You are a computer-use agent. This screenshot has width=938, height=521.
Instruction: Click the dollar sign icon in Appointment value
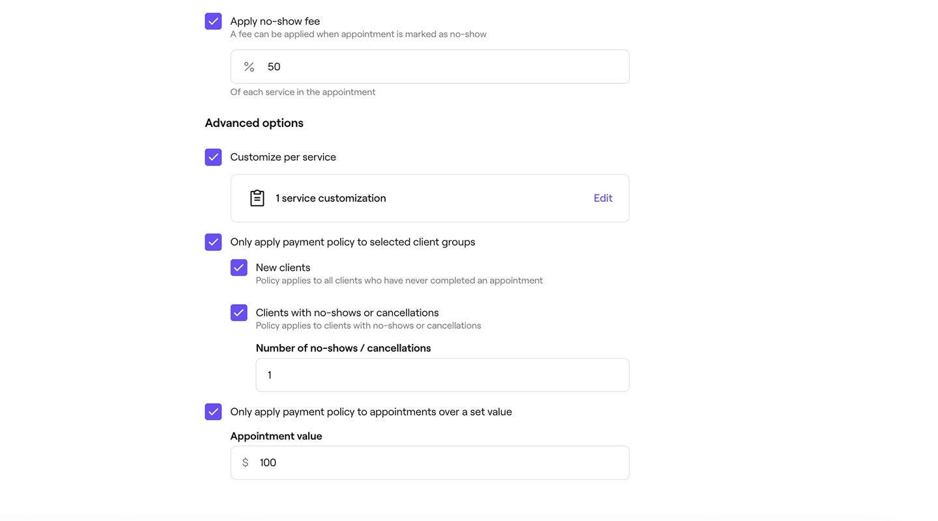[x=246, y=463]
